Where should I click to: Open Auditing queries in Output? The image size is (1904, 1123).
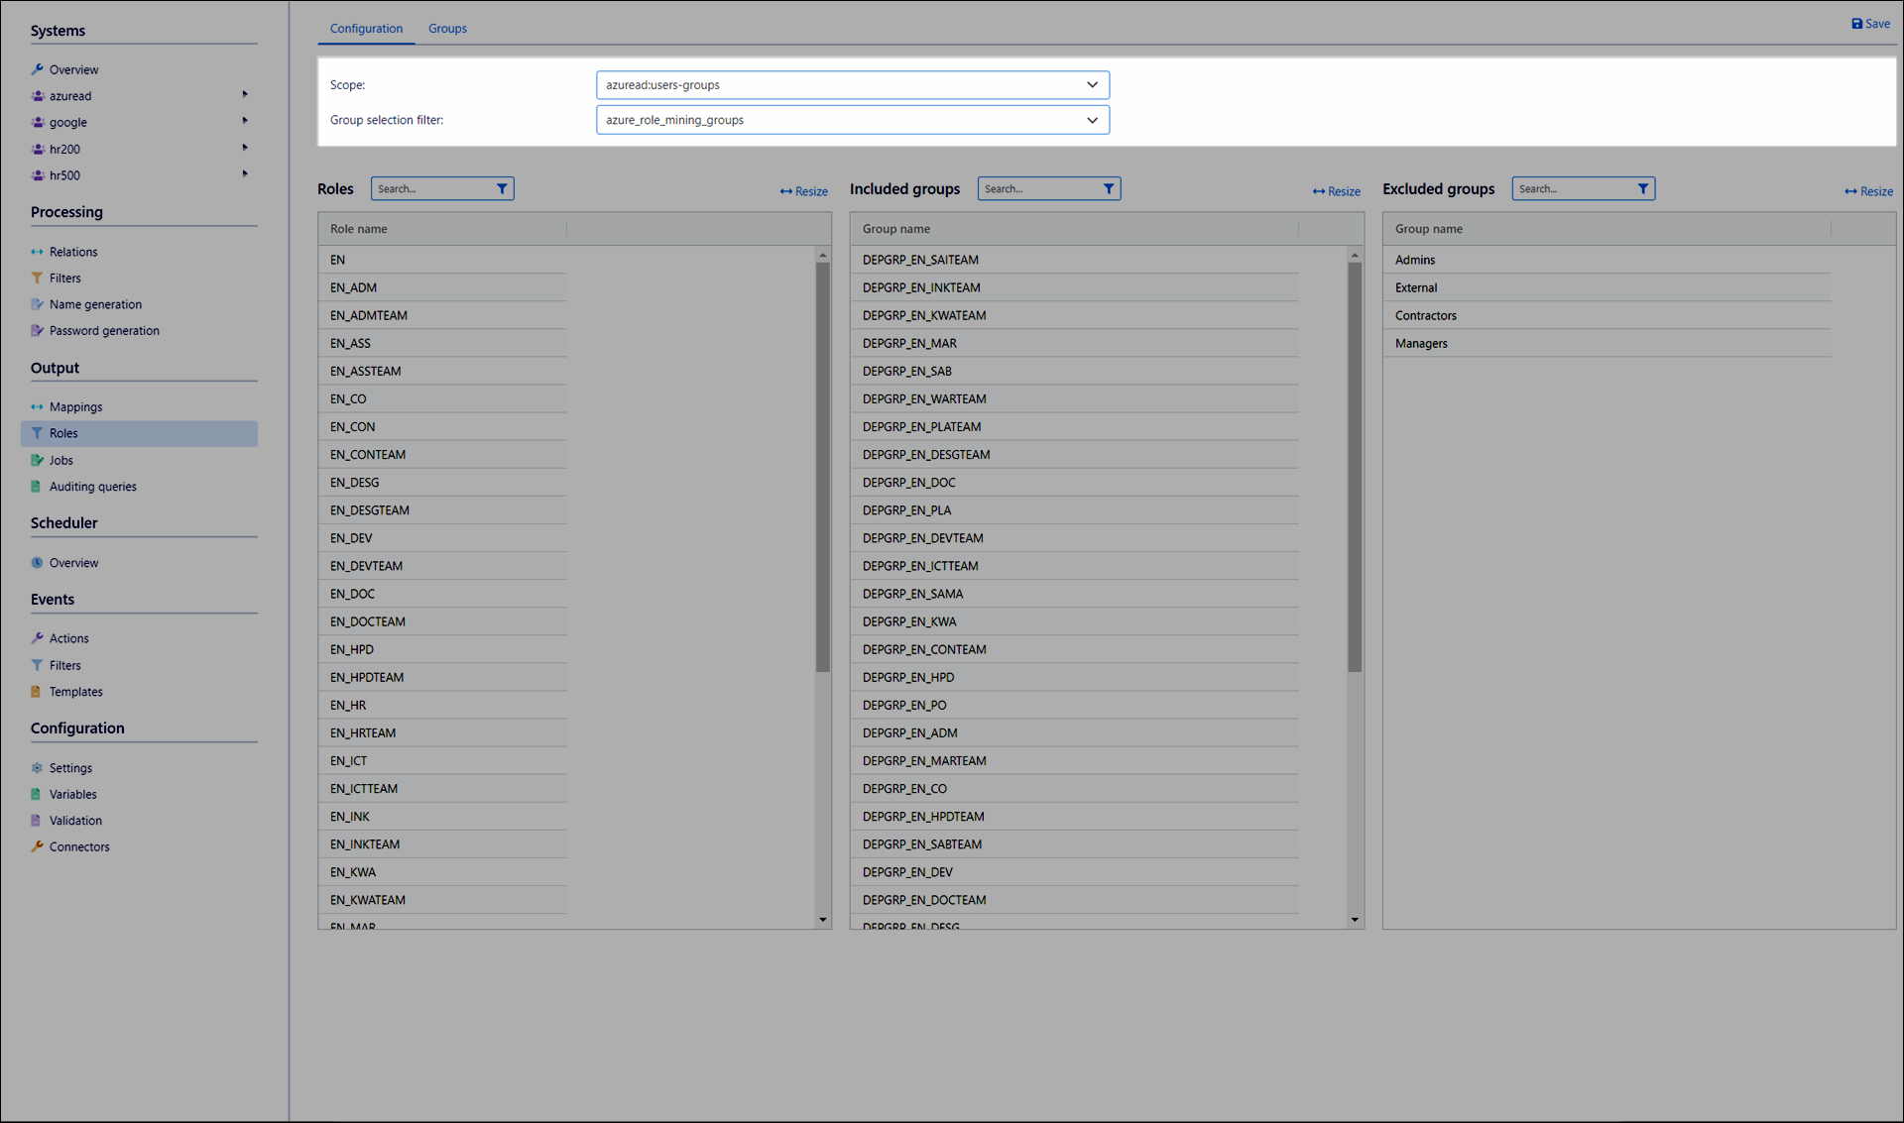click(93, 487)
